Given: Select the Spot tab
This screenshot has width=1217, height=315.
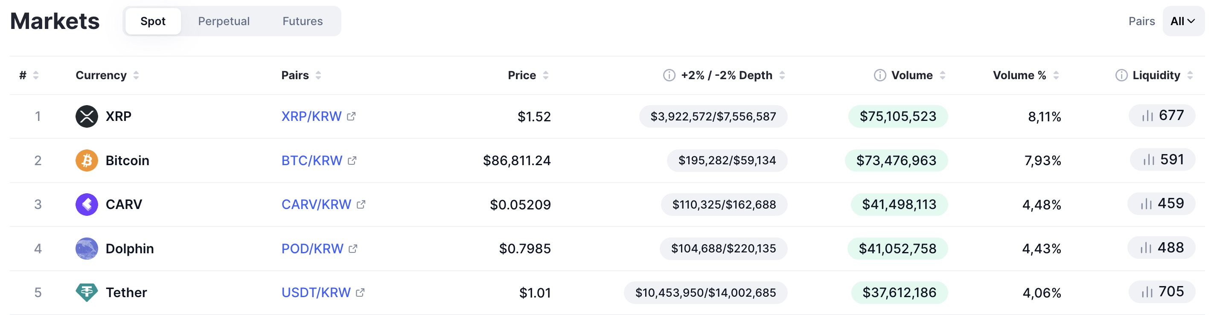Looking at the screenshot, I should tap(153, 21).
